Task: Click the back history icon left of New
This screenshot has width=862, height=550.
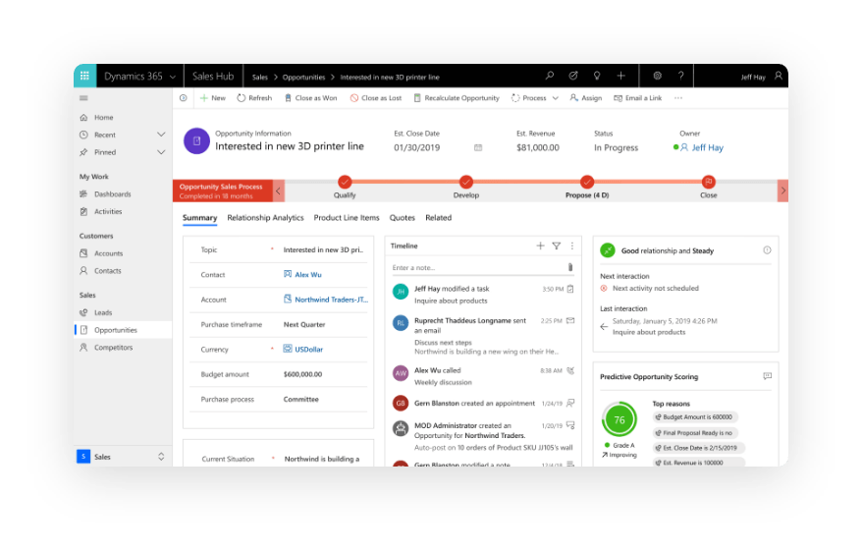Action: point(183,98)
